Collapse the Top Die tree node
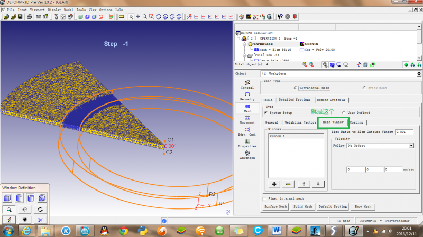423x237 pixels. point(244,55)
